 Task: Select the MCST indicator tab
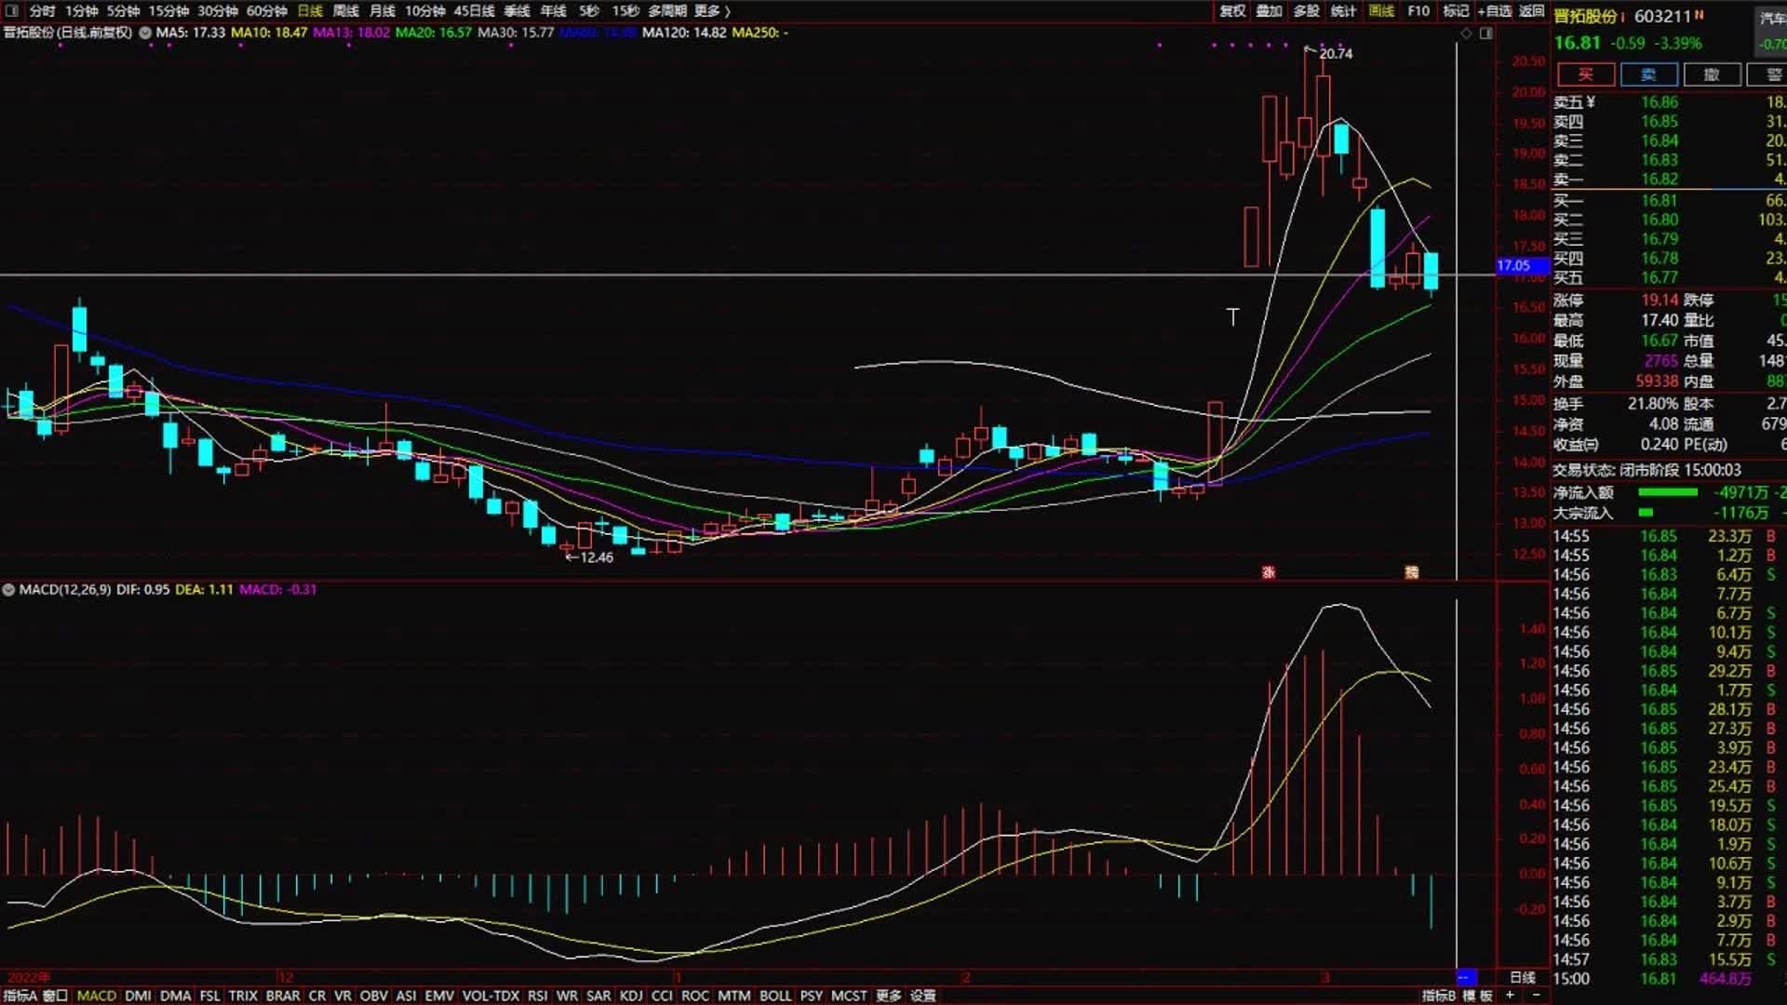point(849,996)
